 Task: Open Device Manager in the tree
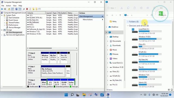coord(14,27)
